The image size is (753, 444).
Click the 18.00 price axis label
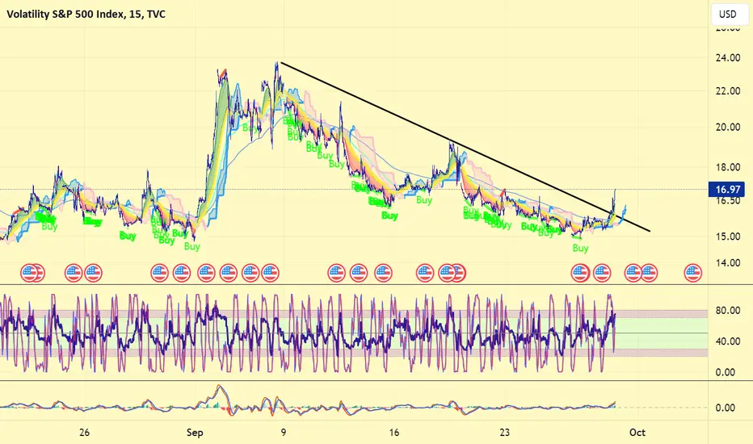(x=727, y=168)
